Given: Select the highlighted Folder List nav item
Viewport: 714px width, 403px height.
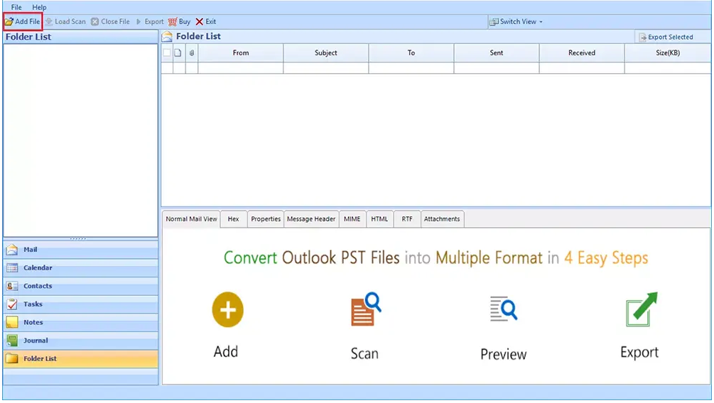Looking at the screenshot, I should [80, 359].
